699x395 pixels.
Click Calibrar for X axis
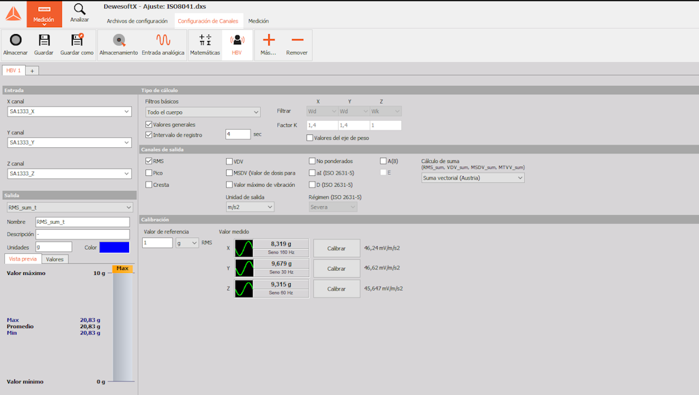(337, 248)
